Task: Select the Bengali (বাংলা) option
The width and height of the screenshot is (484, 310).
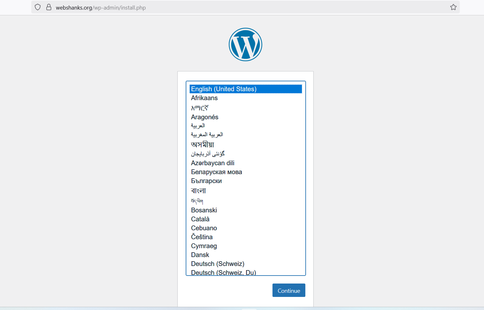Action: pyautogui.click(x=246, y=191)
